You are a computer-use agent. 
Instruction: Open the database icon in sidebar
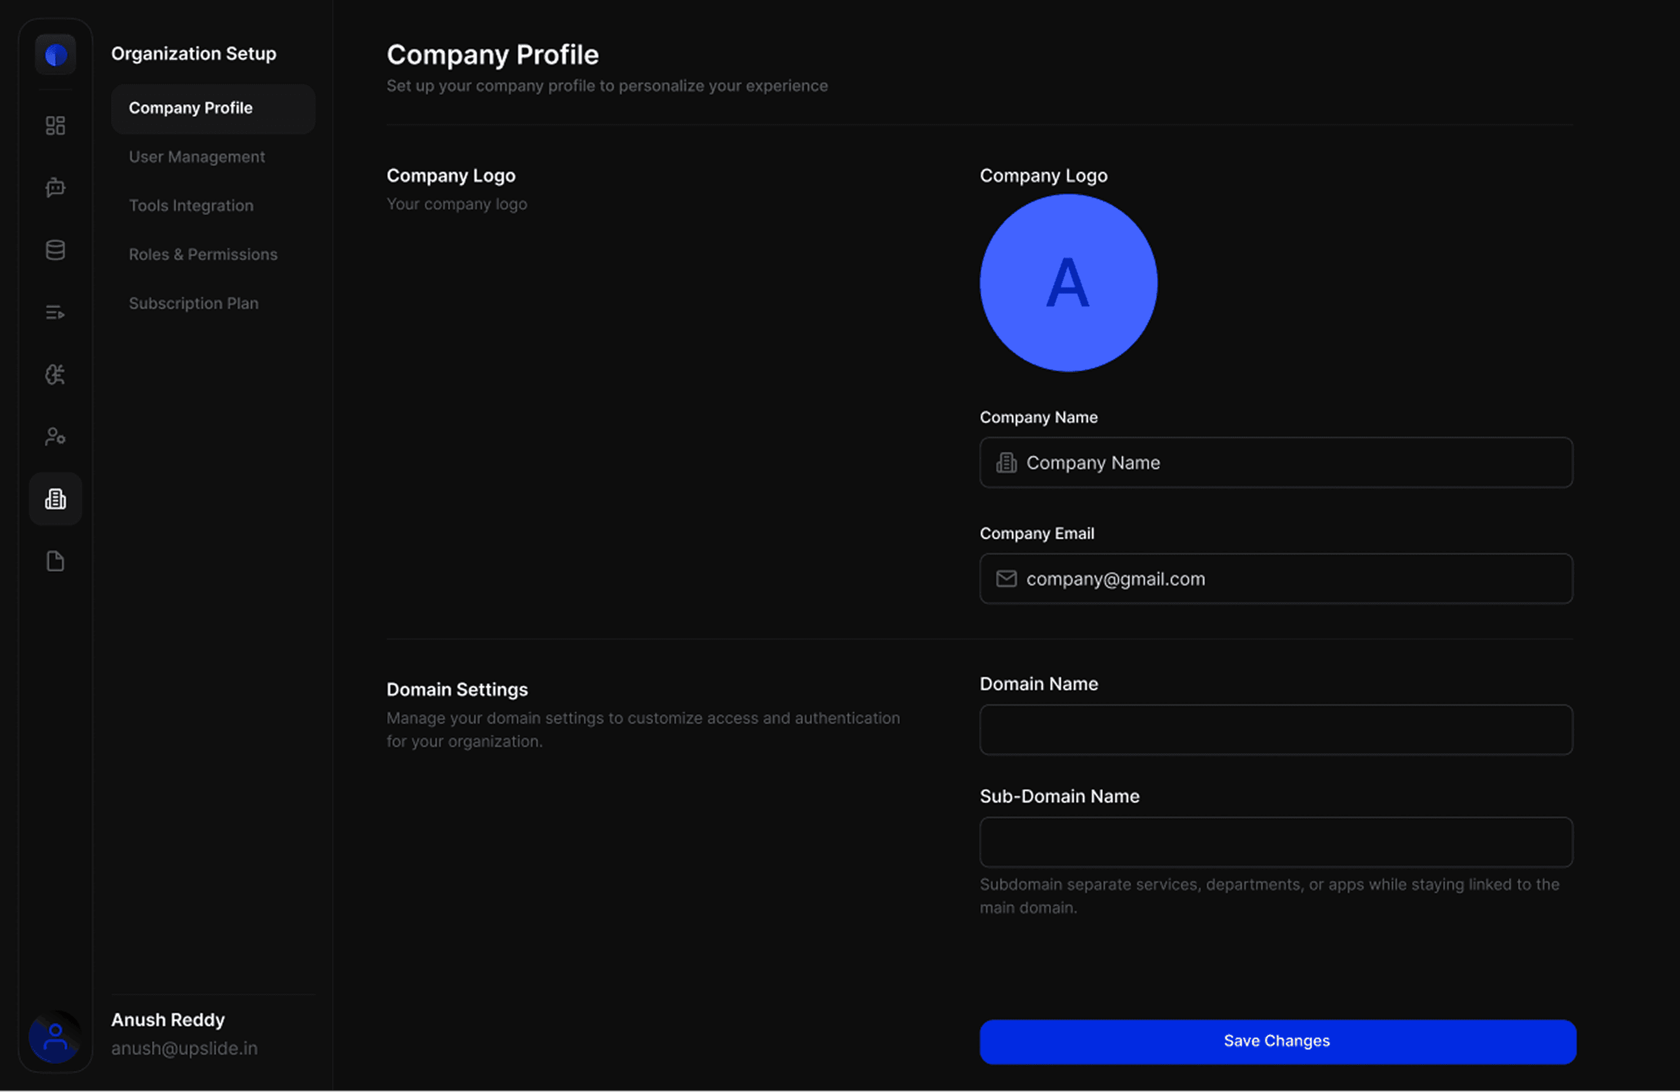pyautogui.click(x=55, y=250)
